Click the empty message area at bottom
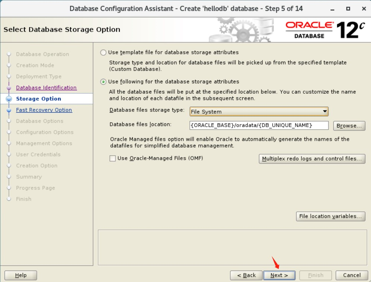Image resolution: width=371 pixels, height=282 pixels. pyautogui.click(x=232, y=247)
